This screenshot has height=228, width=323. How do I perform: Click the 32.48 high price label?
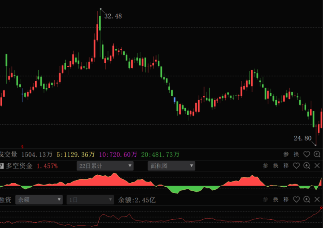click(113, 16)
